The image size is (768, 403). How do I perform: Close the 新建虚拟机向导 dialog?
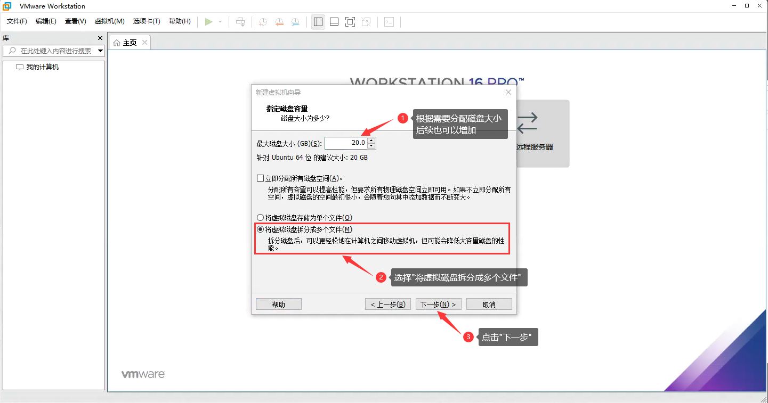pyautogui.click(x=508, y=92)
